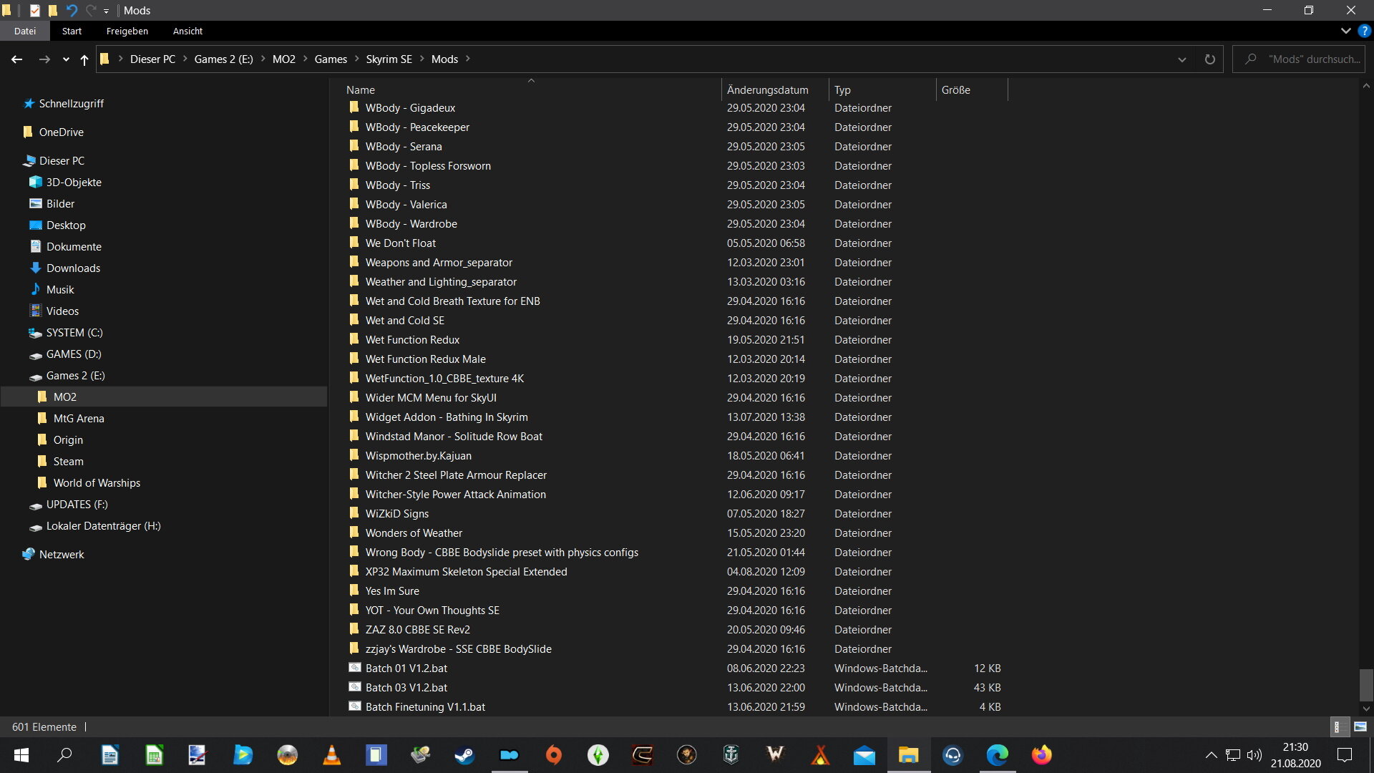Open Windows taskbar search
This screenshot has height=773, width=1374.
click(64, 755)
